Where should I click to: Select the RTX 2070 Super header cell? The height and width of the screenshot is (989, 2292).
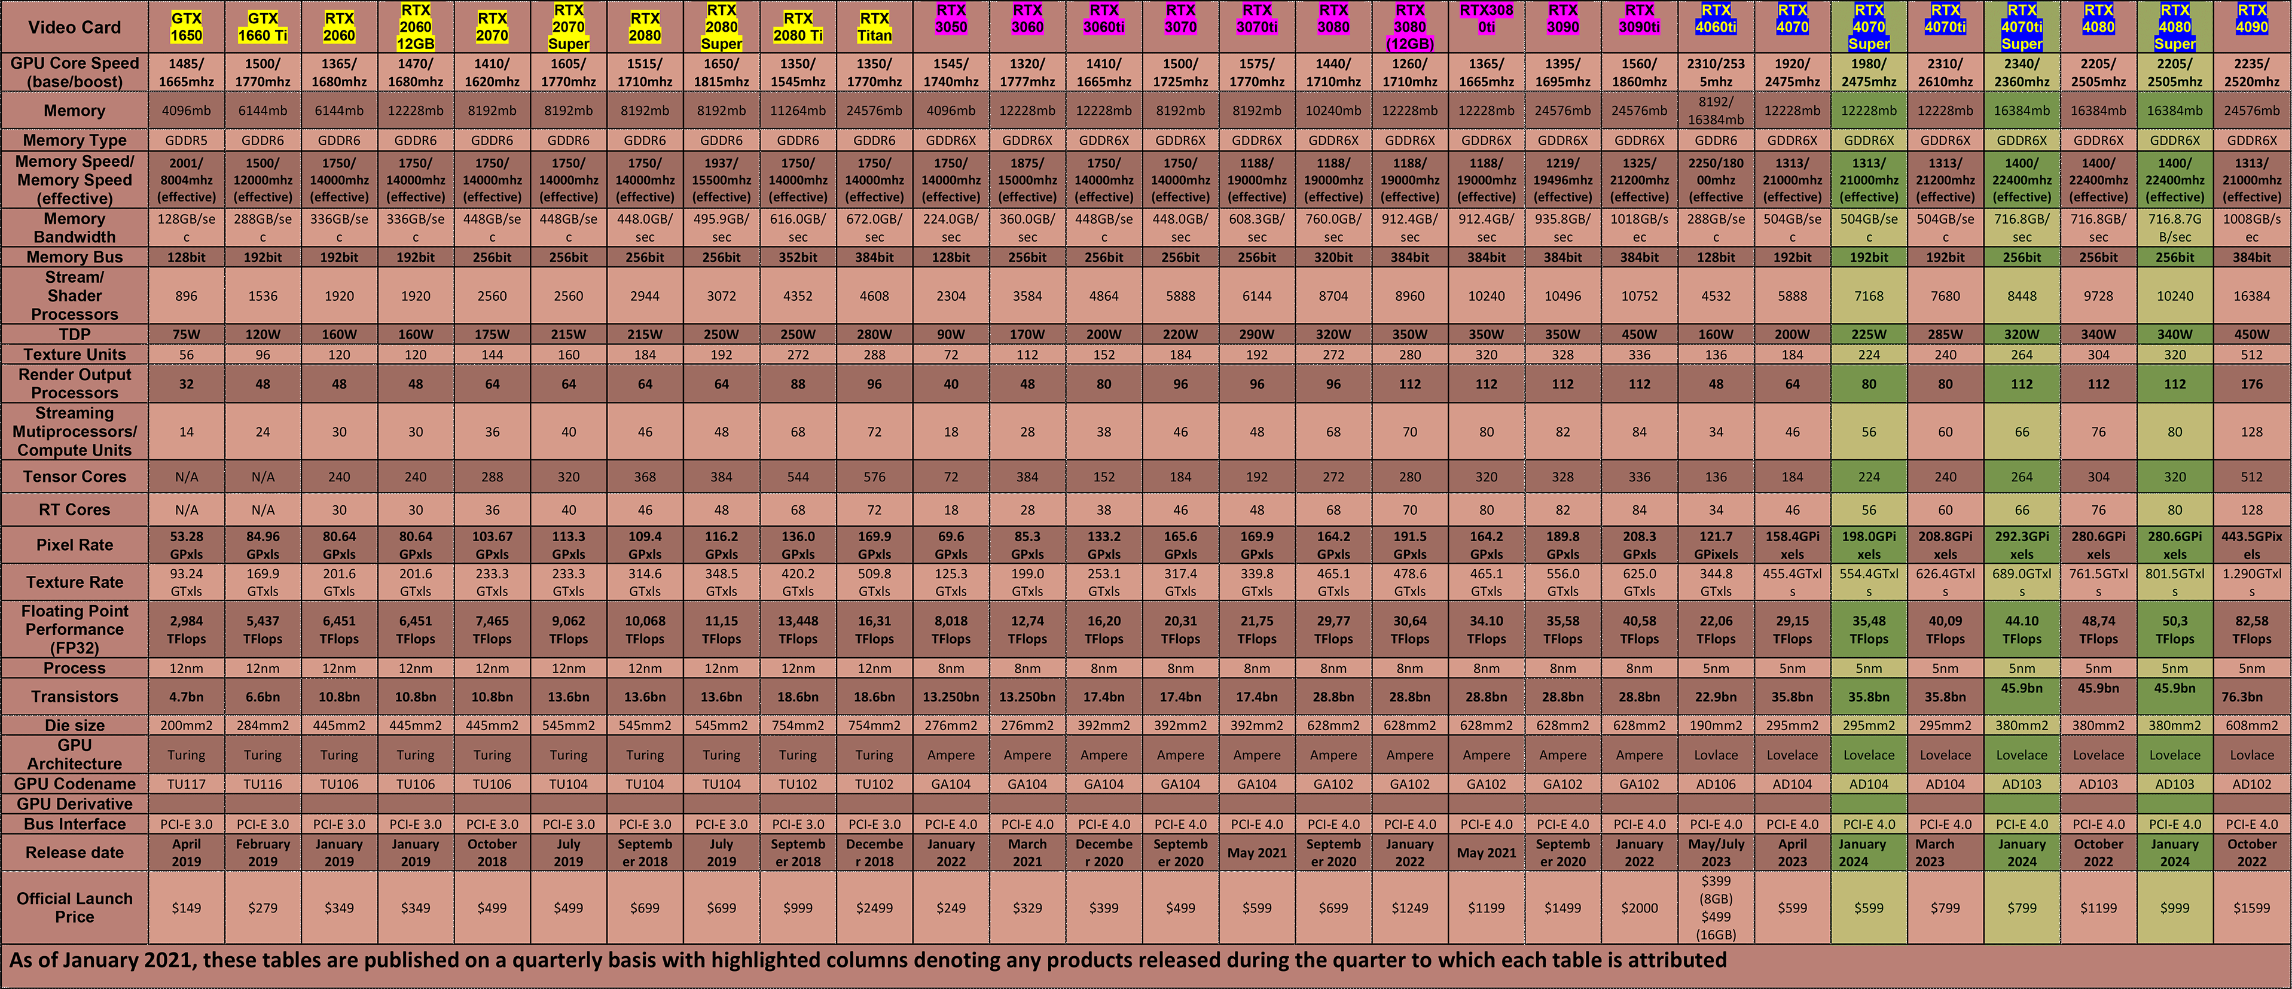tap(569, 27)
